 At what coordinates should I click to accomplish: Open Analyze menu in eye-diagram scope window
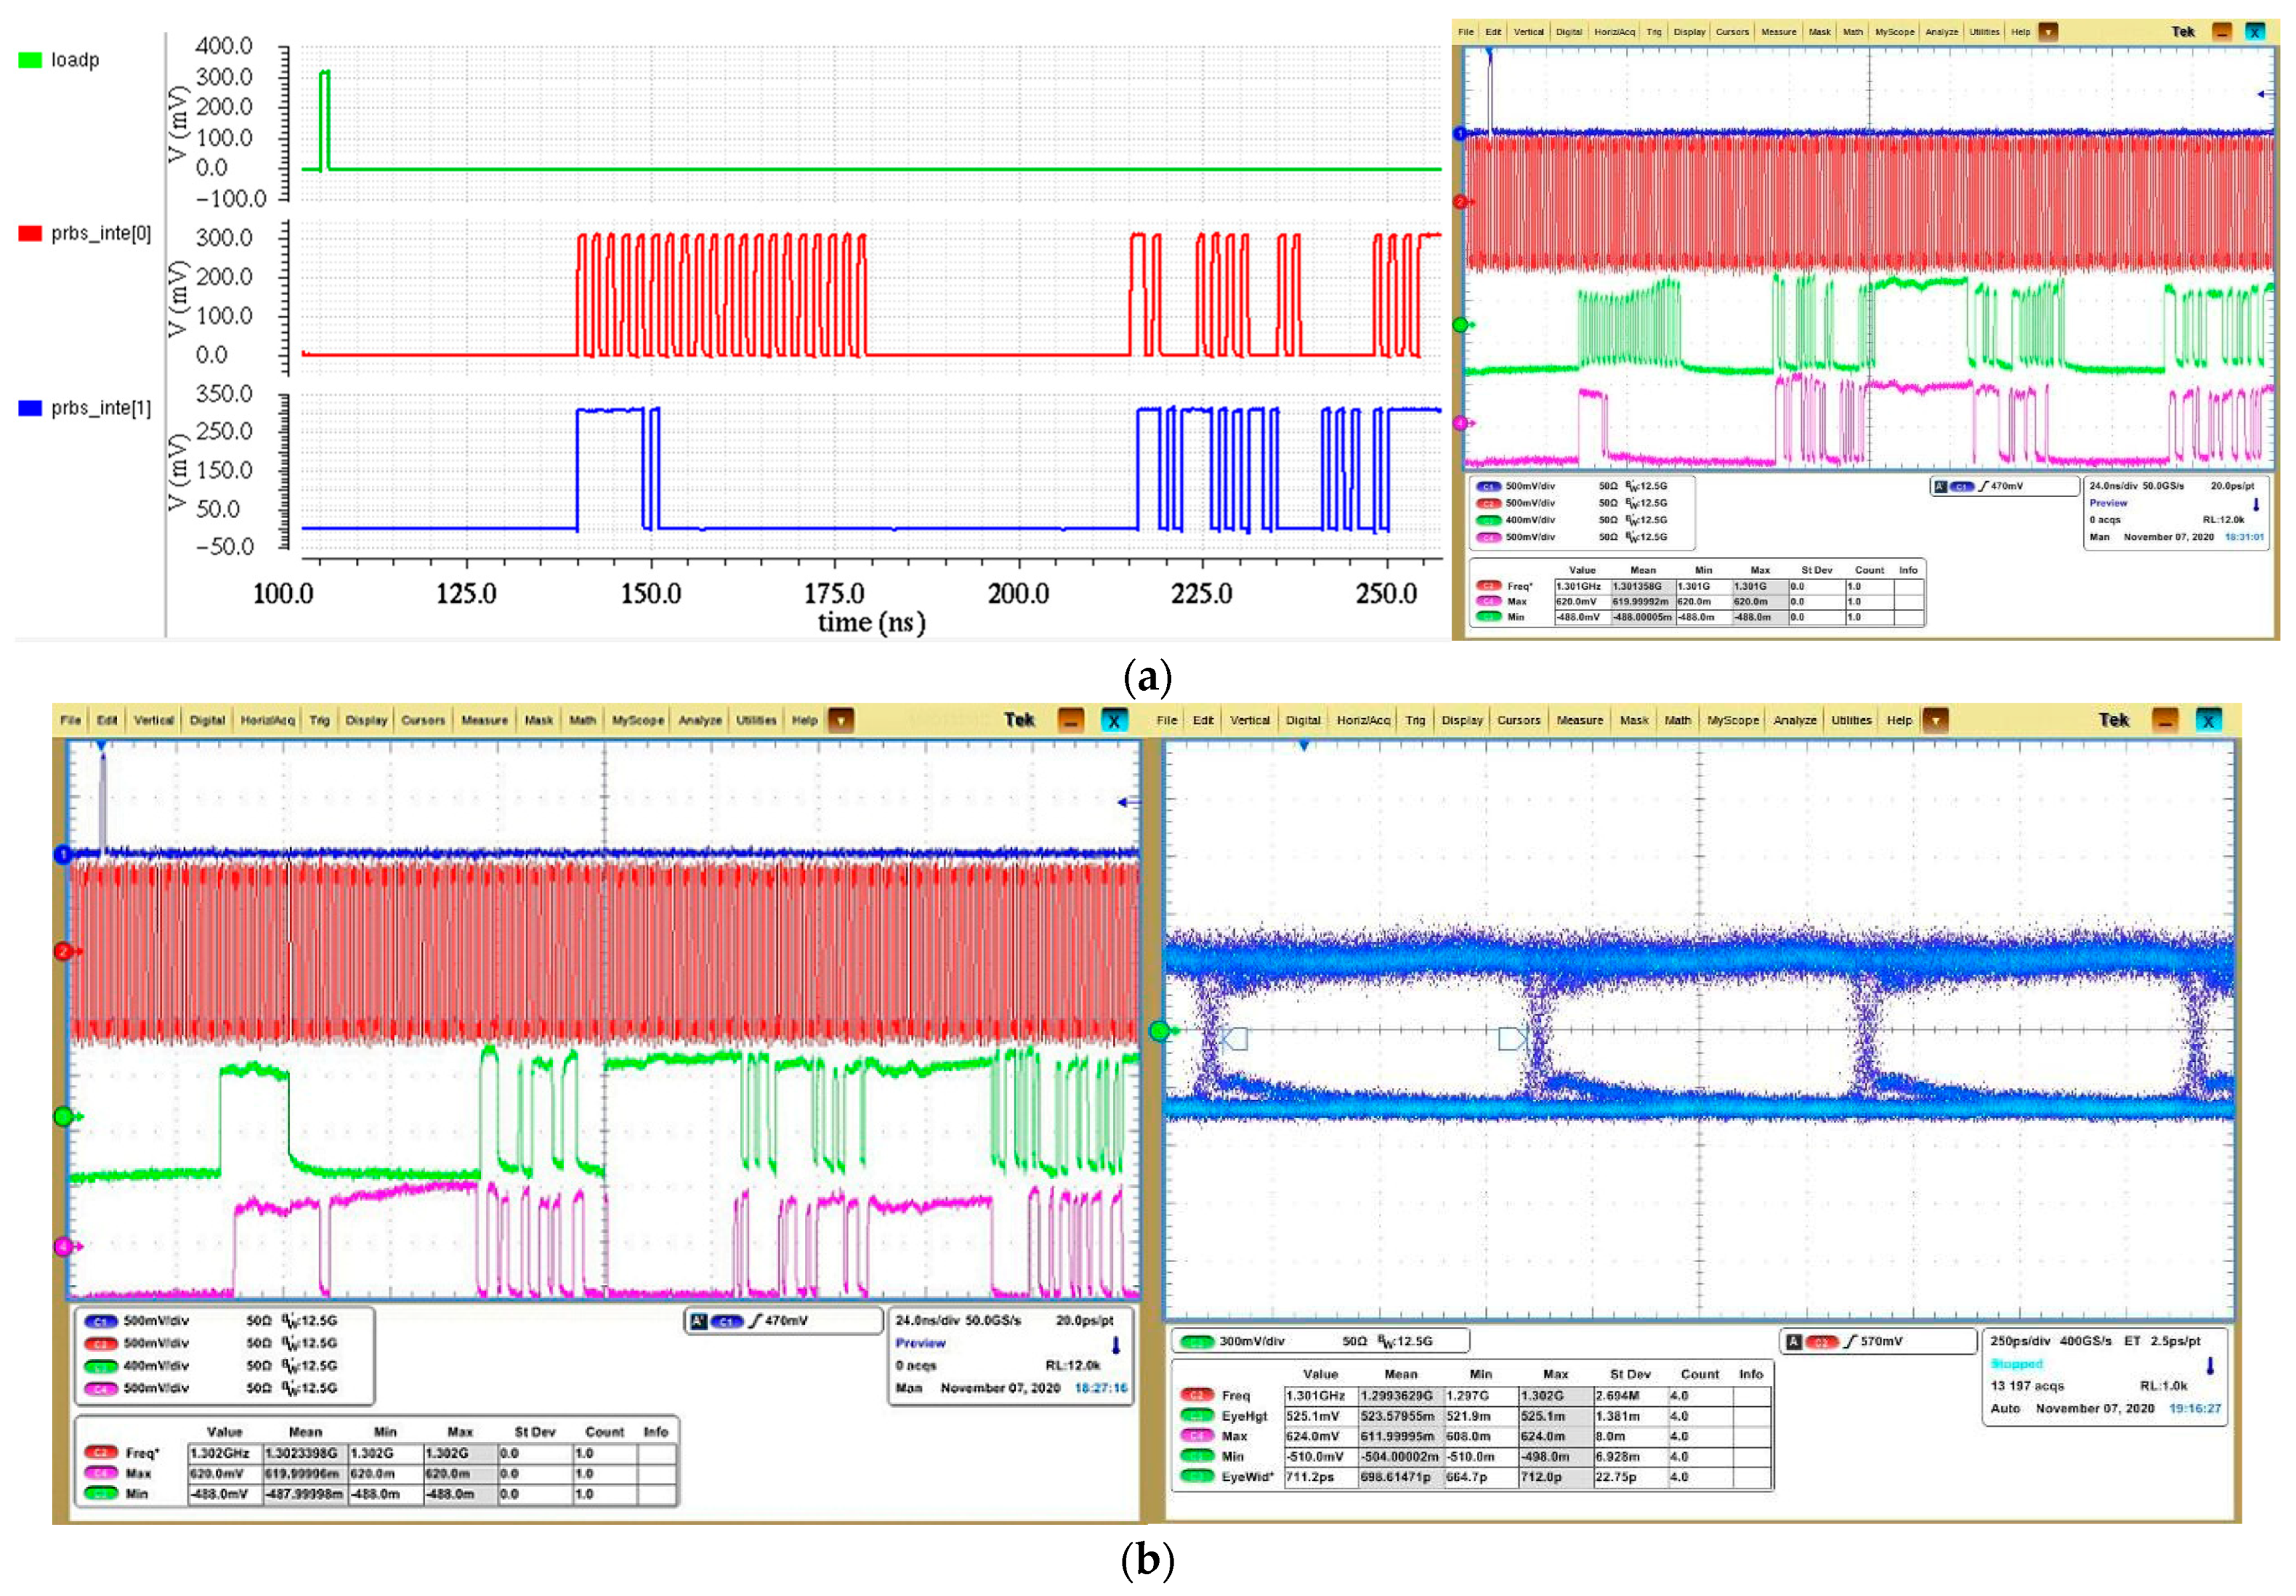pos(1794,720)
